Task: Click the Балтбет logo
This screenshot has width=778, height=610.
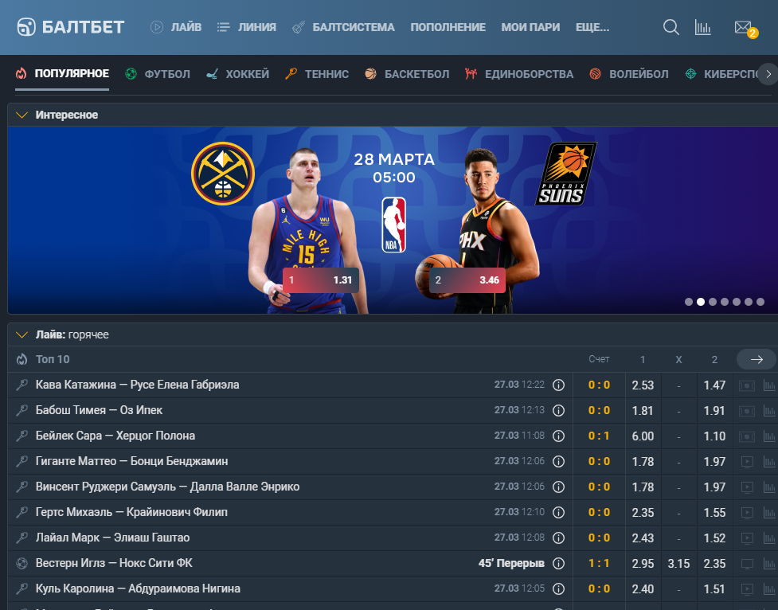Action: click(x=70, y=27)
